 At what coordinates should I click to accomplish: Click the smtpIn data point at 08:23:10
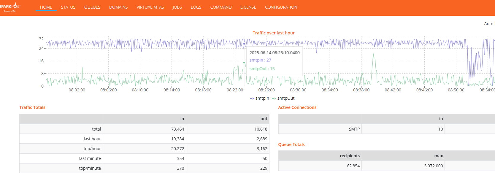pos(244,44)
